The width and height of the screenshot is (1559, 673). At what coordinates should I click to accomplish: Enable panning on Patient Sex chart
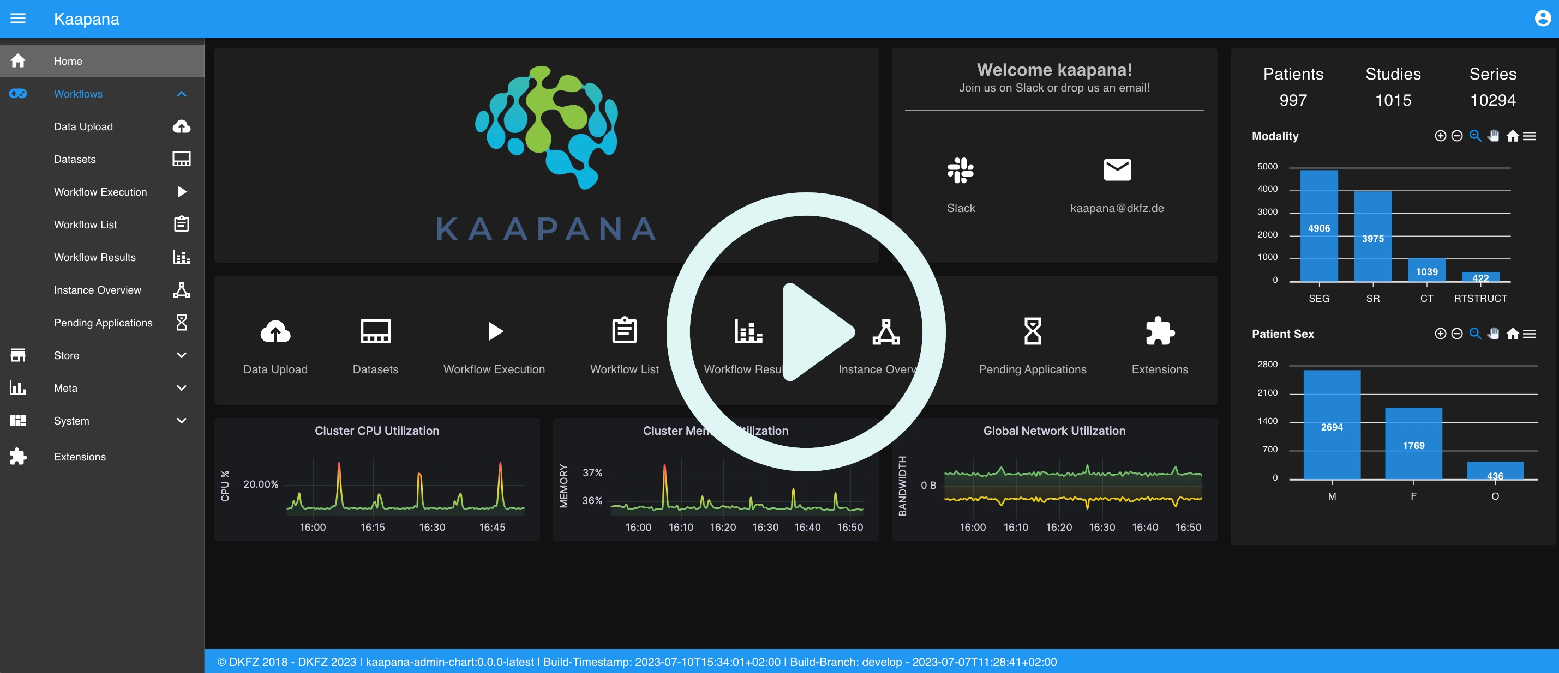coord(1494,334)
